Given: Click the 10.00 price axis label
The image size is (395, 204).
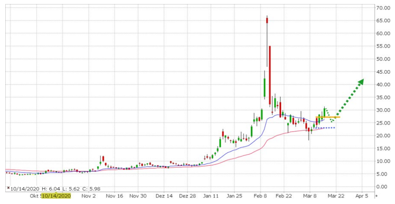Looking at the screenshot, I should coord(383,161).
